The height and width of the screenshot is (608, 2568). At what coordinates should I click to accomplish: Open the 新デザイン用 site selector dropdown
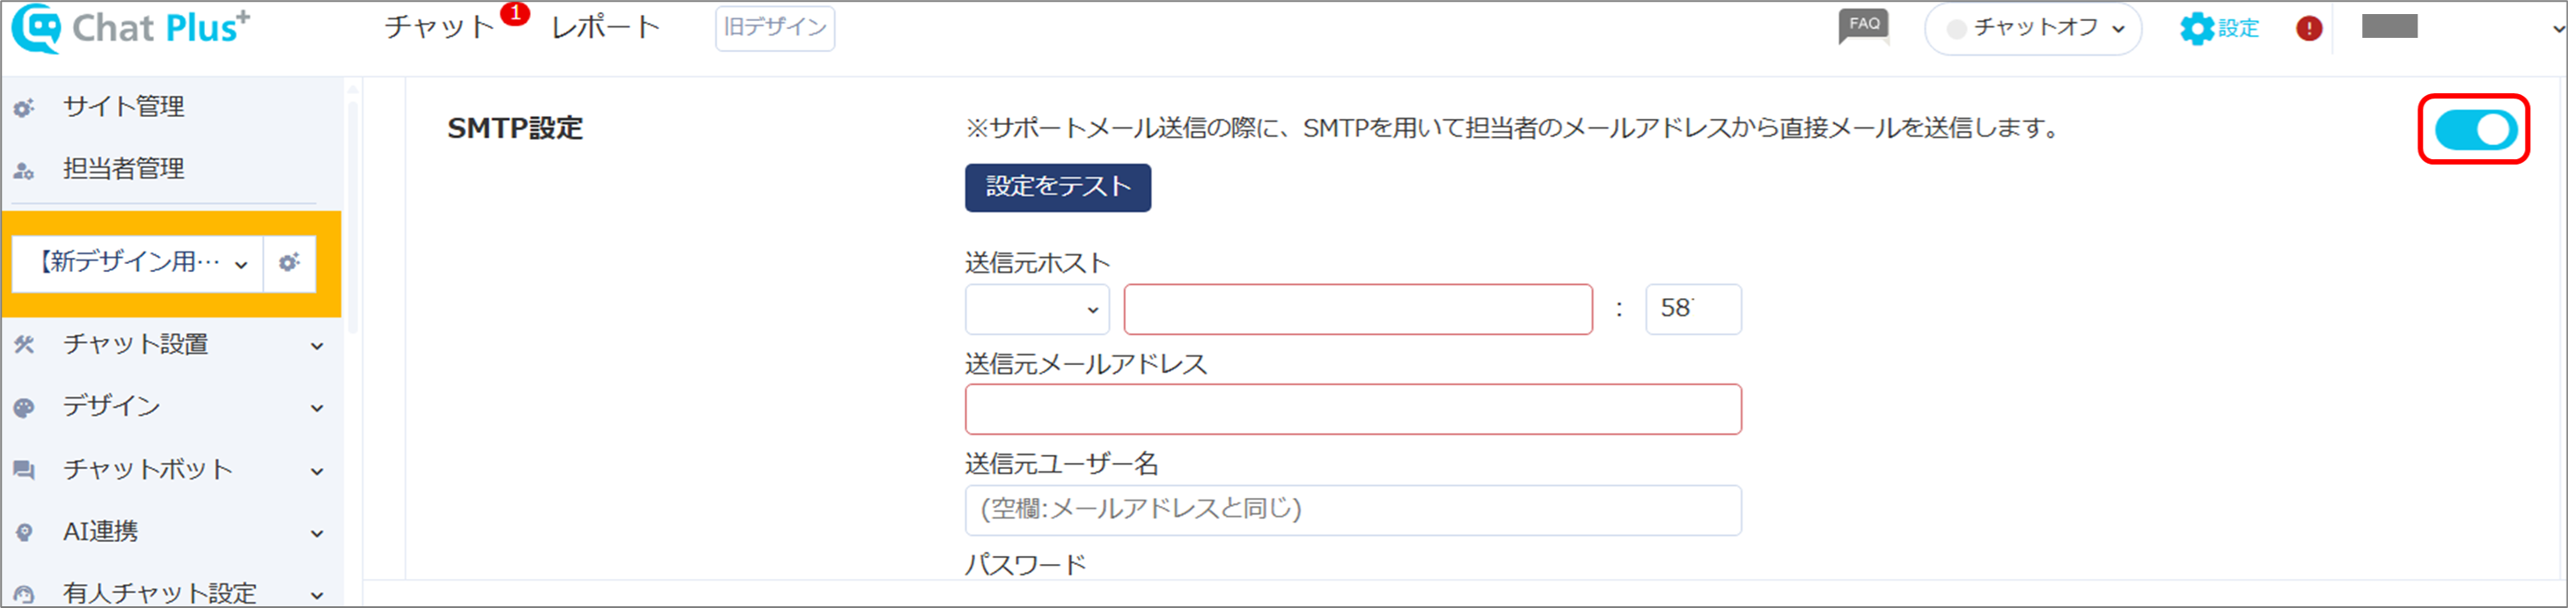[x=138, y=263]
